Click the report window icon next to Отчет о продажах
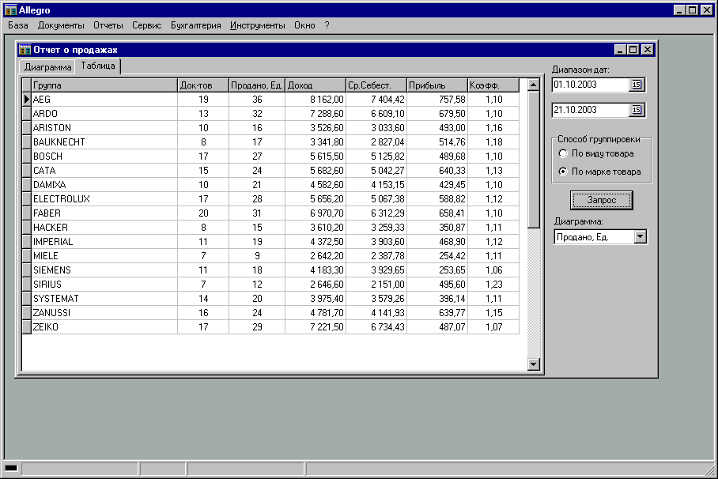This screenshot has height=479, width=718. point(25,50)
